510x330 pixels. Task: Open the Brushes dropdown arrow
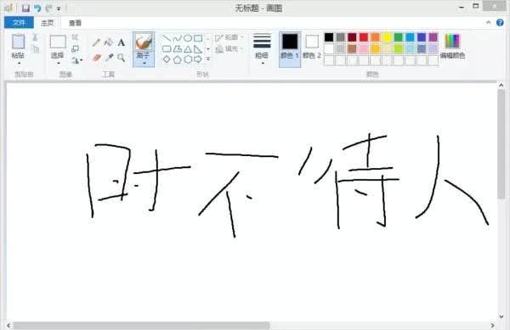144,64
